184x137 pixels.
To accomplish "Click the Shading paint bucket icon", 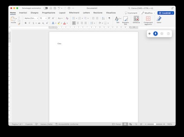I will pyautogui.click(x=100, y=23).
